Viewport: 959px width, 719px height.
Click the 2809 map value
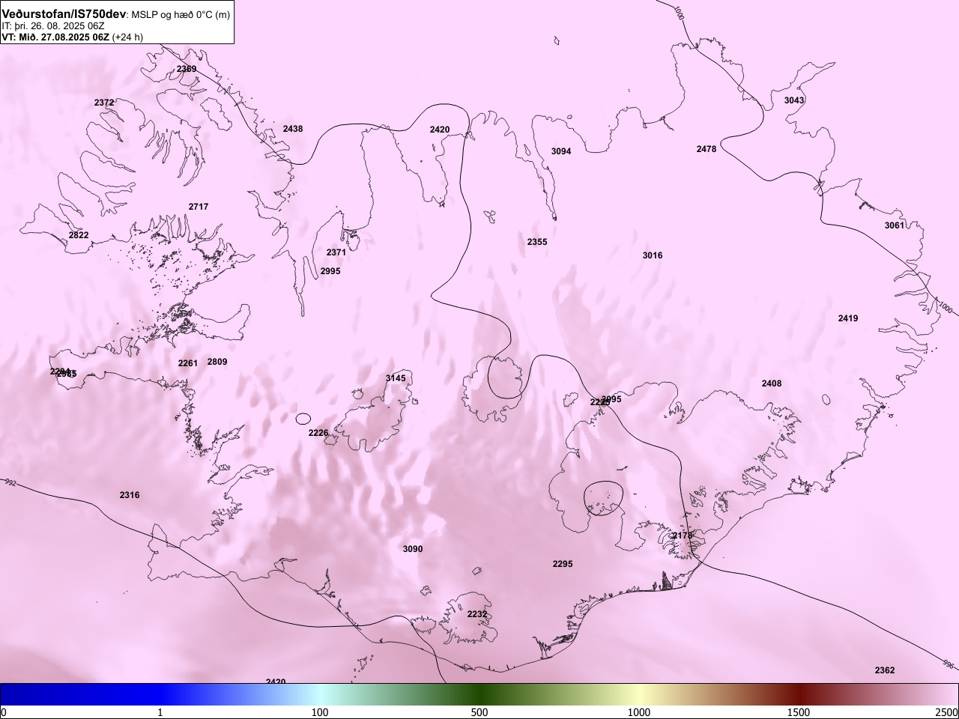(217, 362)
